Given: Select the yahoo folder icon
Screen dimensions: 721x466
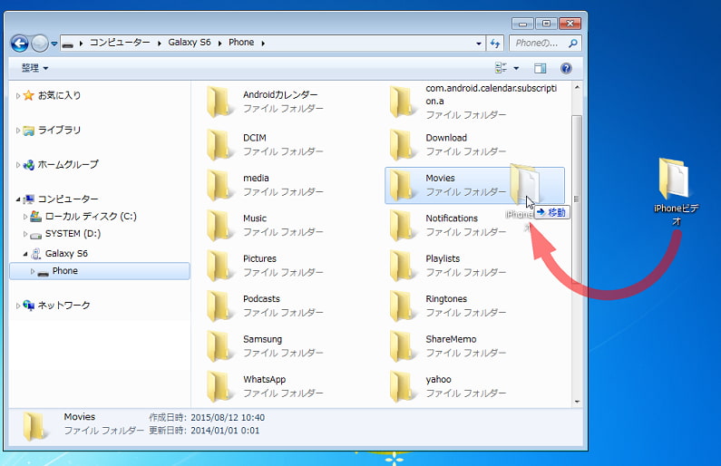Looking at the screenshot, I should coord(402,386).
